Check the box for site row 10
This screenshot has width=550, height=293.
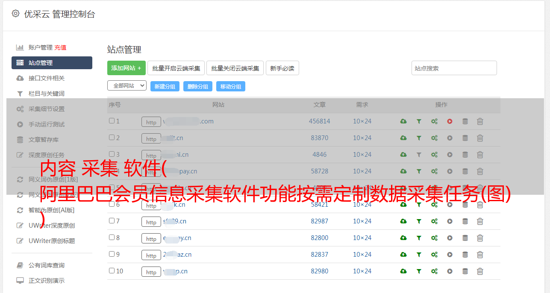tap(112, 271)
